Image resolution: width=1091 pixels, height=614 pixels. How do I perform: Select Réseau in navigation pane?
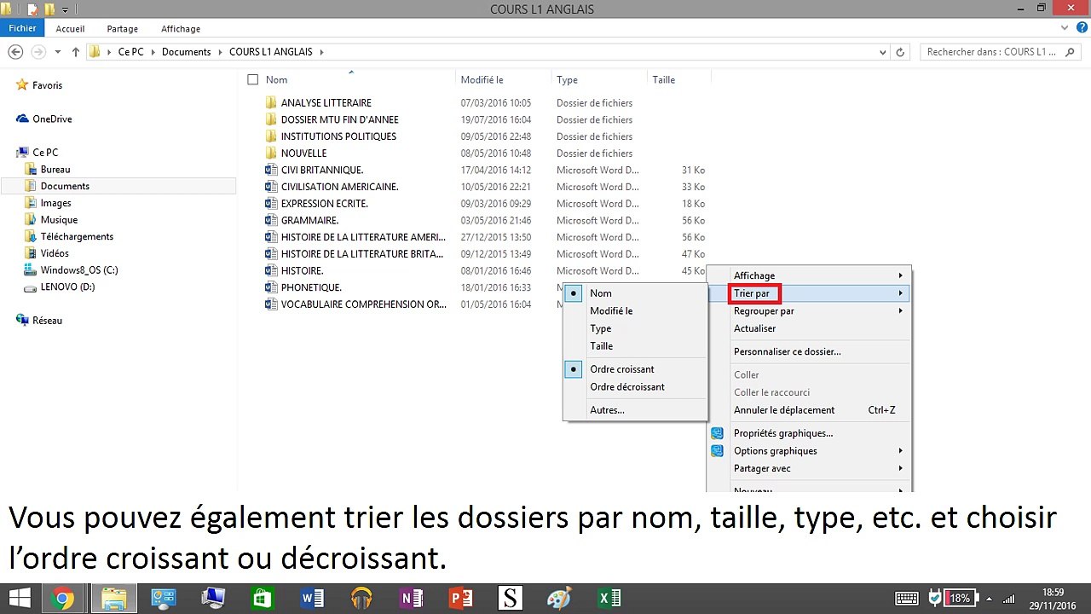[x=47, y=321]
